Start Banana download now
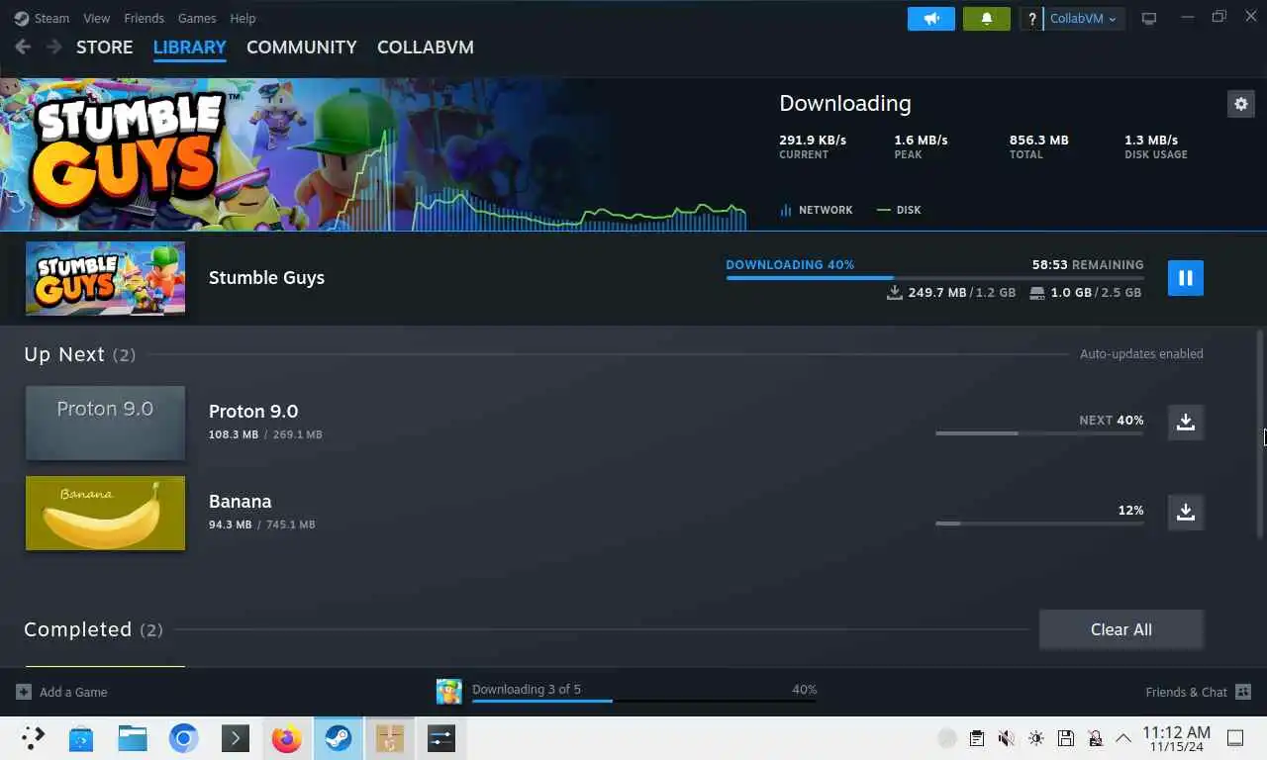The width and height of the screenshot is (1267, 760). point(1186,512)
